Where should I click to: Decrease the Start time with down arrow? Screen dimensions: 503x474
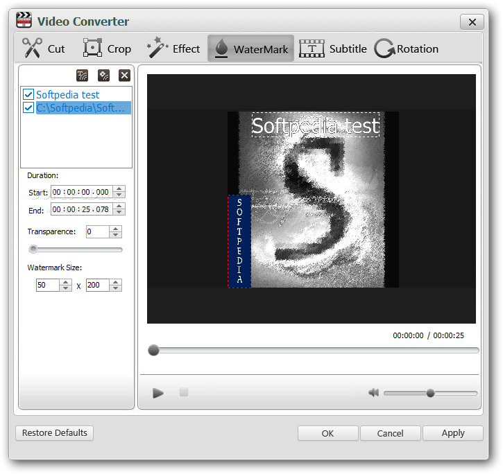pos(119,195)
